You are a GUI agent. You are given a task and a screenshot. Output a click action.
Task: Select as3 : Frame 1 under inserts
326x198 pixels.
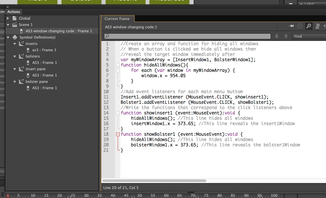[x=44, y=50]
